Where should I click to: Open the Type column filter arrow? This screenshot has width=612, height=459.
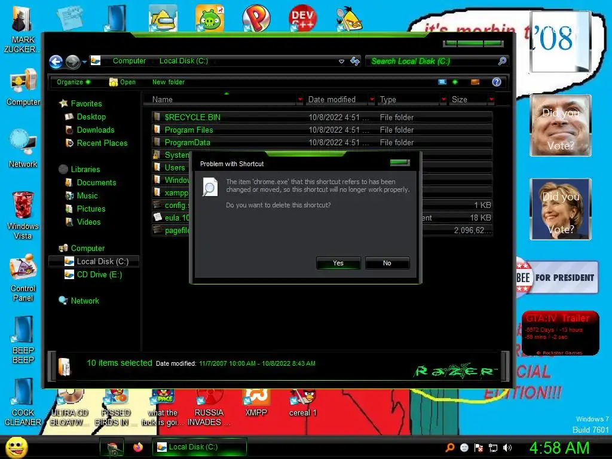[x=443, y=100]
